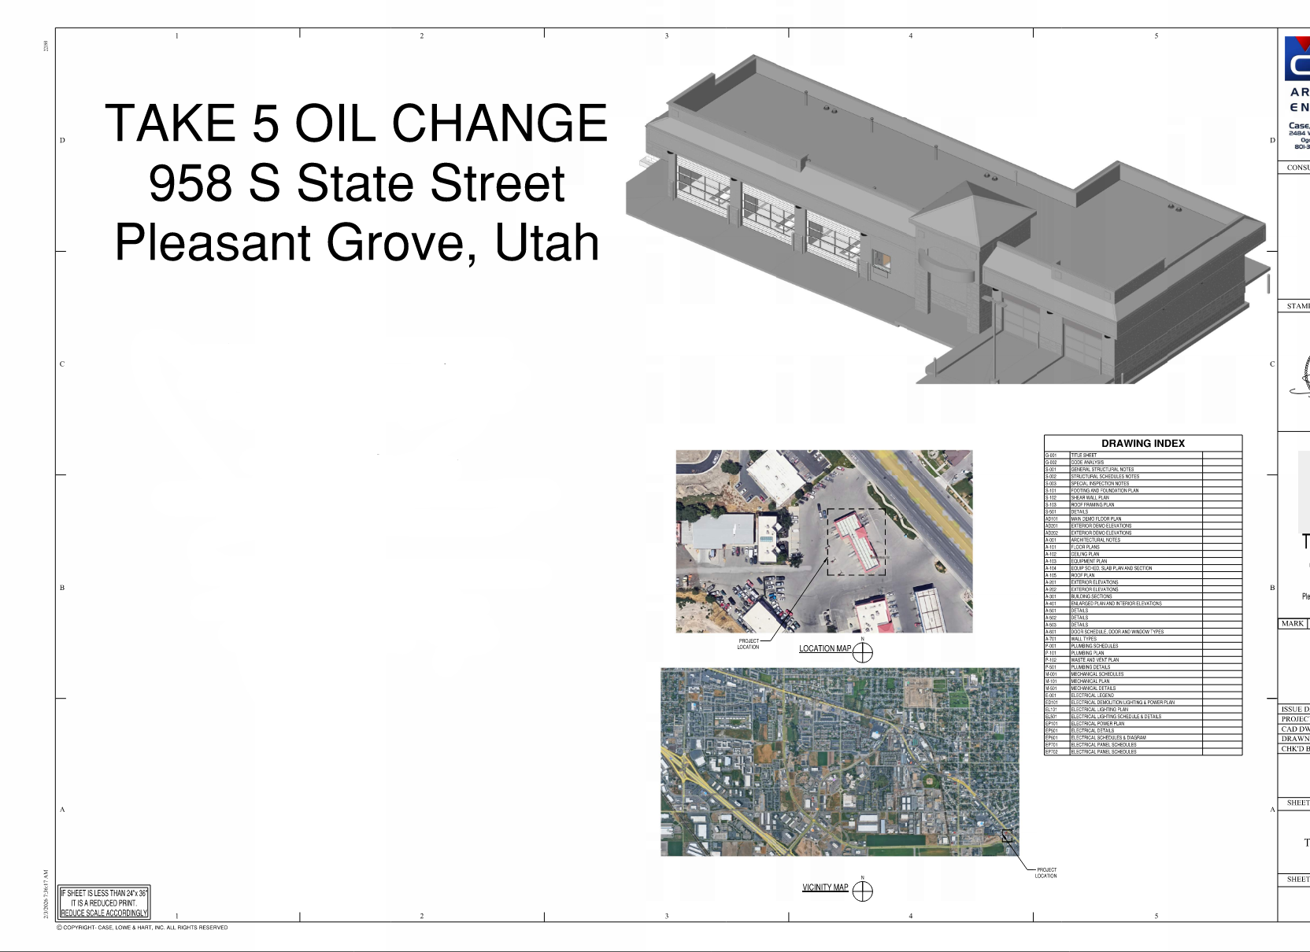Select 'ELECTRICAL SCHEDULES & DIAGRAM' row

tap(1143, 738)
